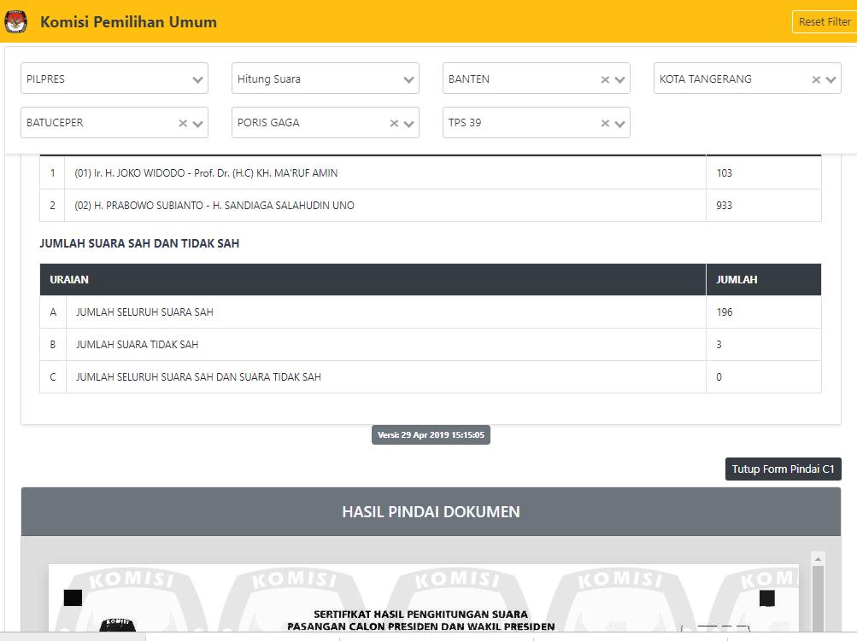857x641 pixels.
Task: Click the scanned document scrollbar up arrow
Action: (819, 558)
